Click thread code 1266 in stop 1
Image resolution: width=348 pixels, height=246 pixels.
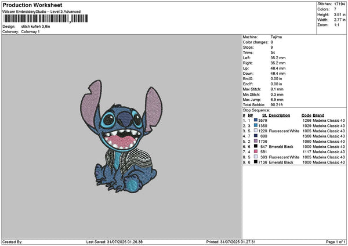point(307,121)
